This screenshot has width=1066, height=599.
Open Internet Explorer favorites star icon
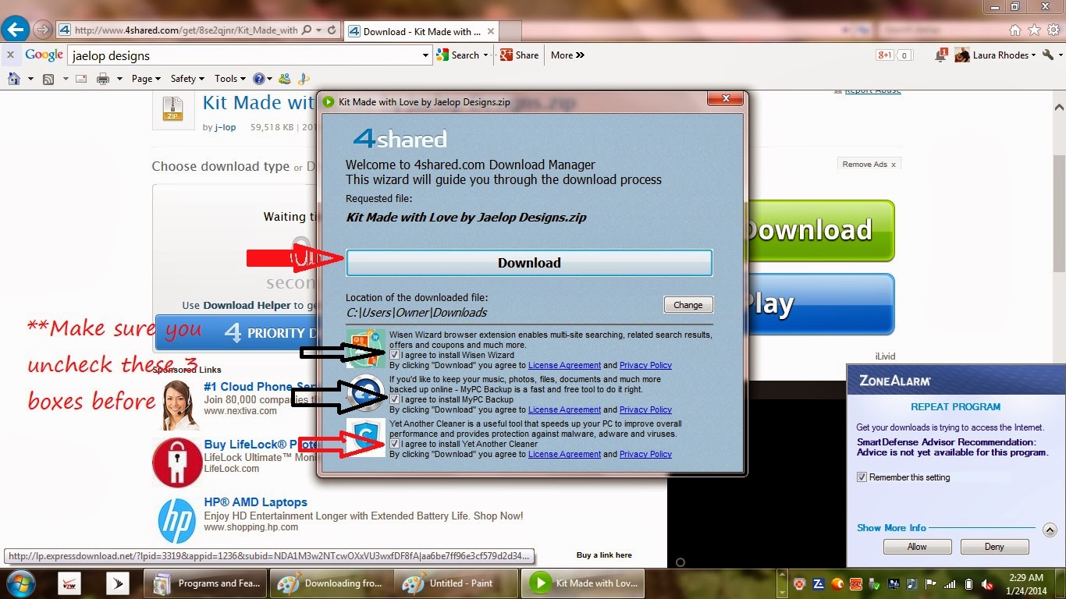point(1034,30)
